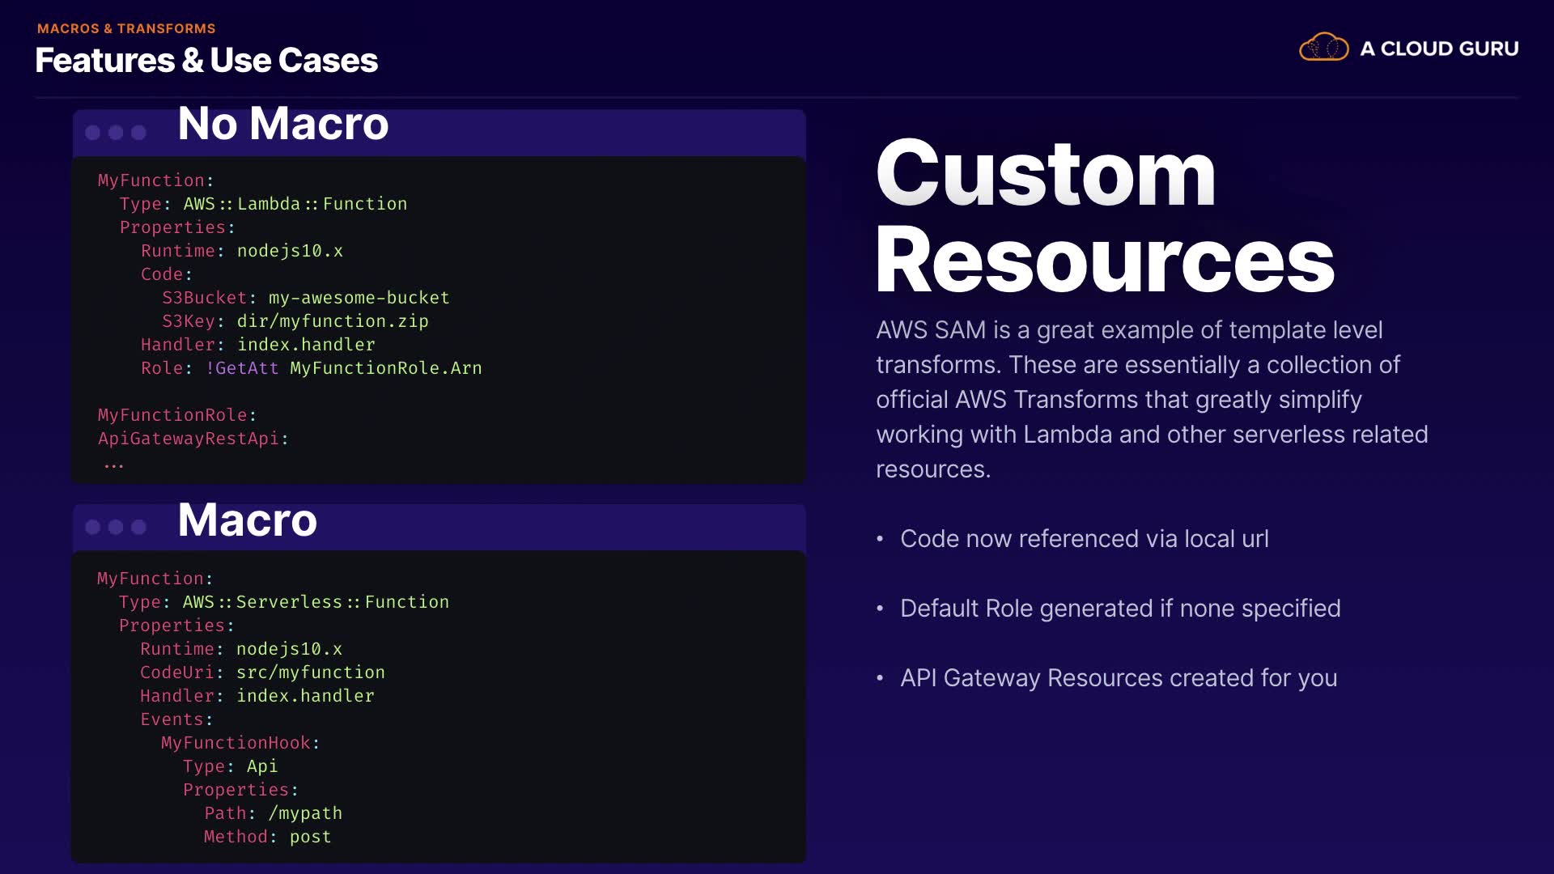Click the ellipsis under ApiGatewayRestApi

click(113, 465)
